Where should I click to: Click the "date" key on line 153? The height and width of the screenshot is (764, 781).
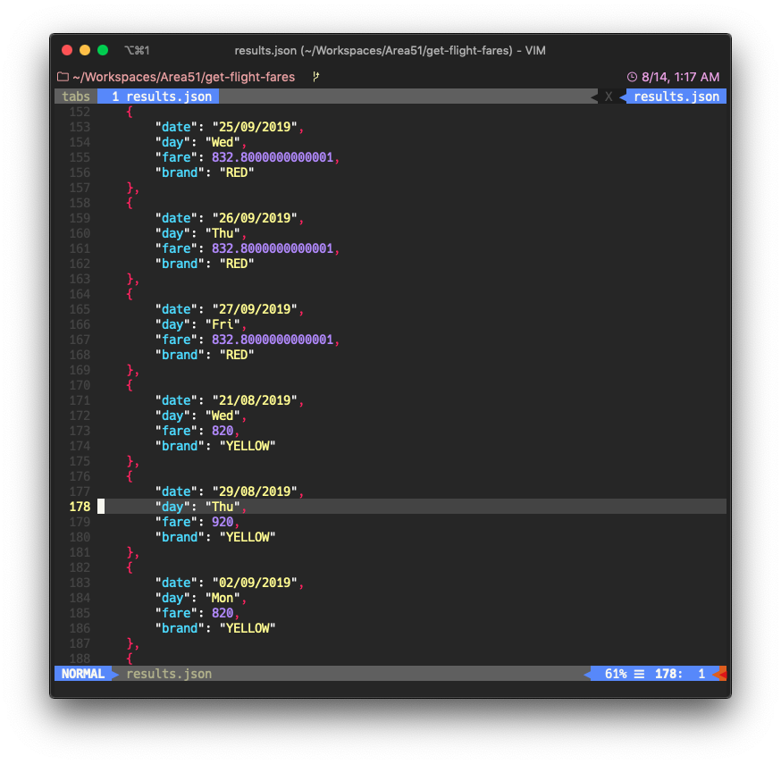176,127
